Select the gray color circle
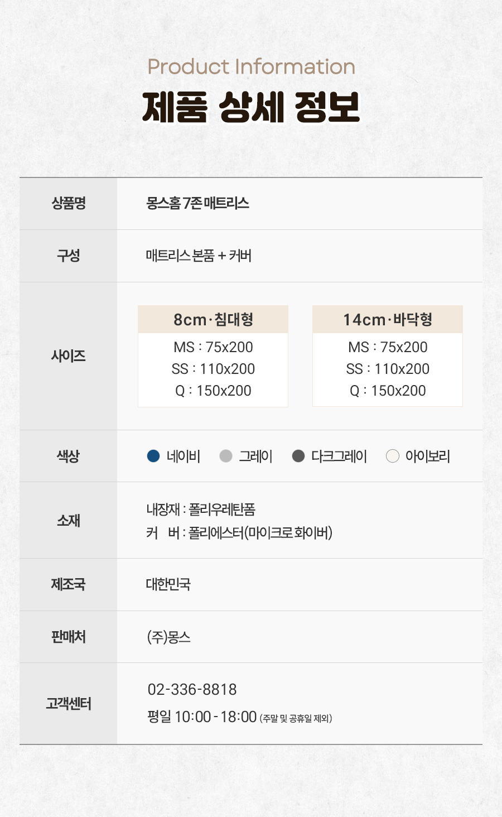Image resolution: width=502 pixels, height=817 pixels. coord(226,456)
